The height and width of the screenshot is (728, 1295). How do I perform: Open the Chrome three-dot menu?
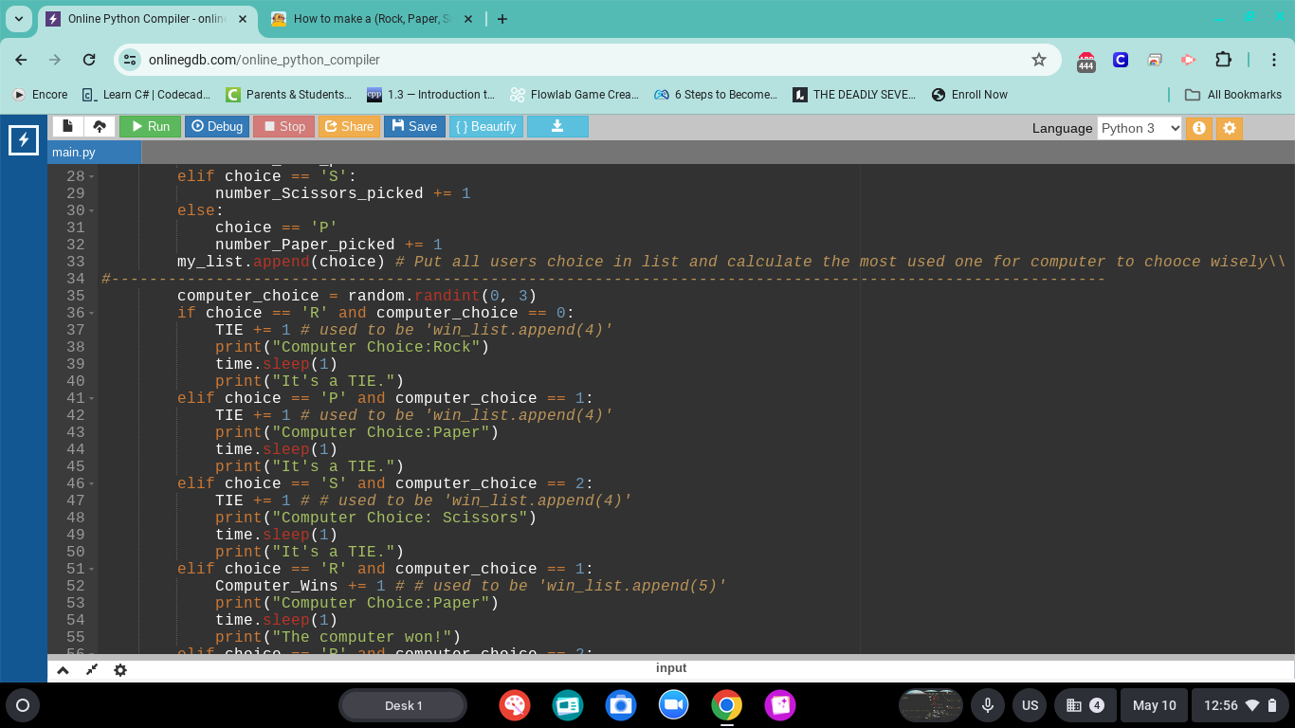point(1273,60)
